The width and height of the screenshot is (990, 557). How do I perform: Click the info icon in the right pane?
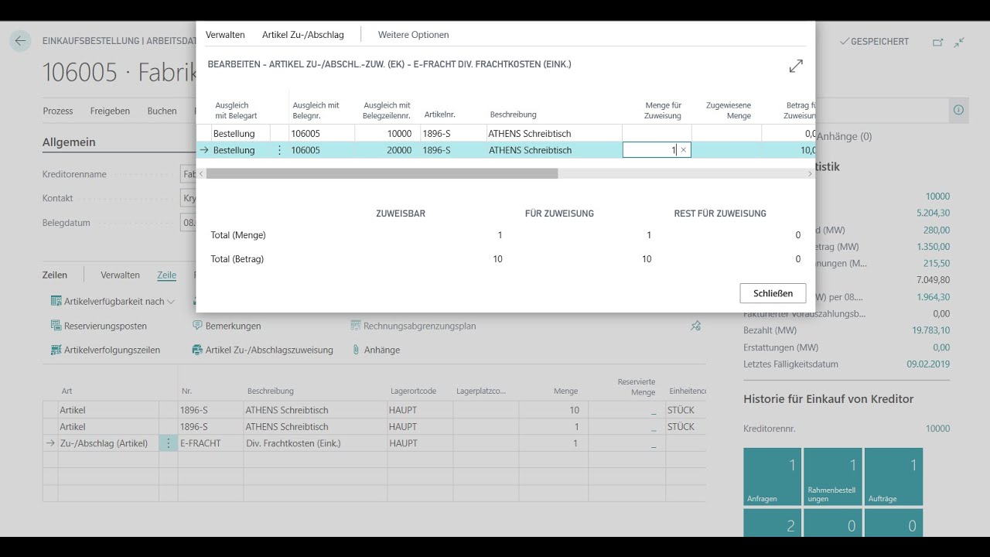click(958, 111)
